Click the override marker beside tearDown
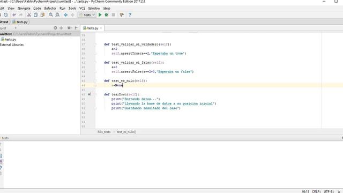Image resolution: width=343 pixels, height=193 pixels. (x=90, y=94)
